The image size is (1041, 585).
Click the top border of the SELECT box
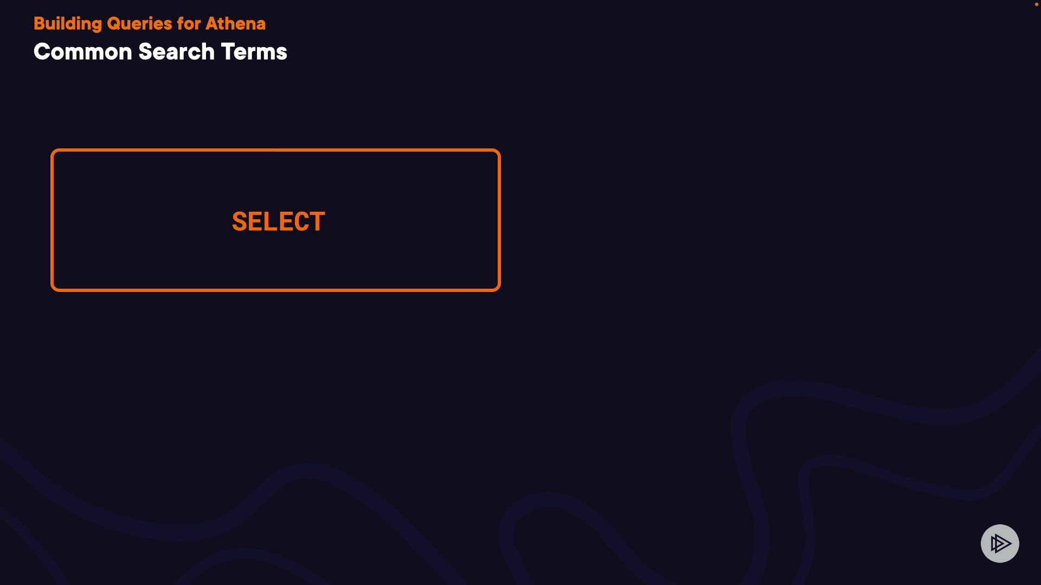(x=275, y=150)
